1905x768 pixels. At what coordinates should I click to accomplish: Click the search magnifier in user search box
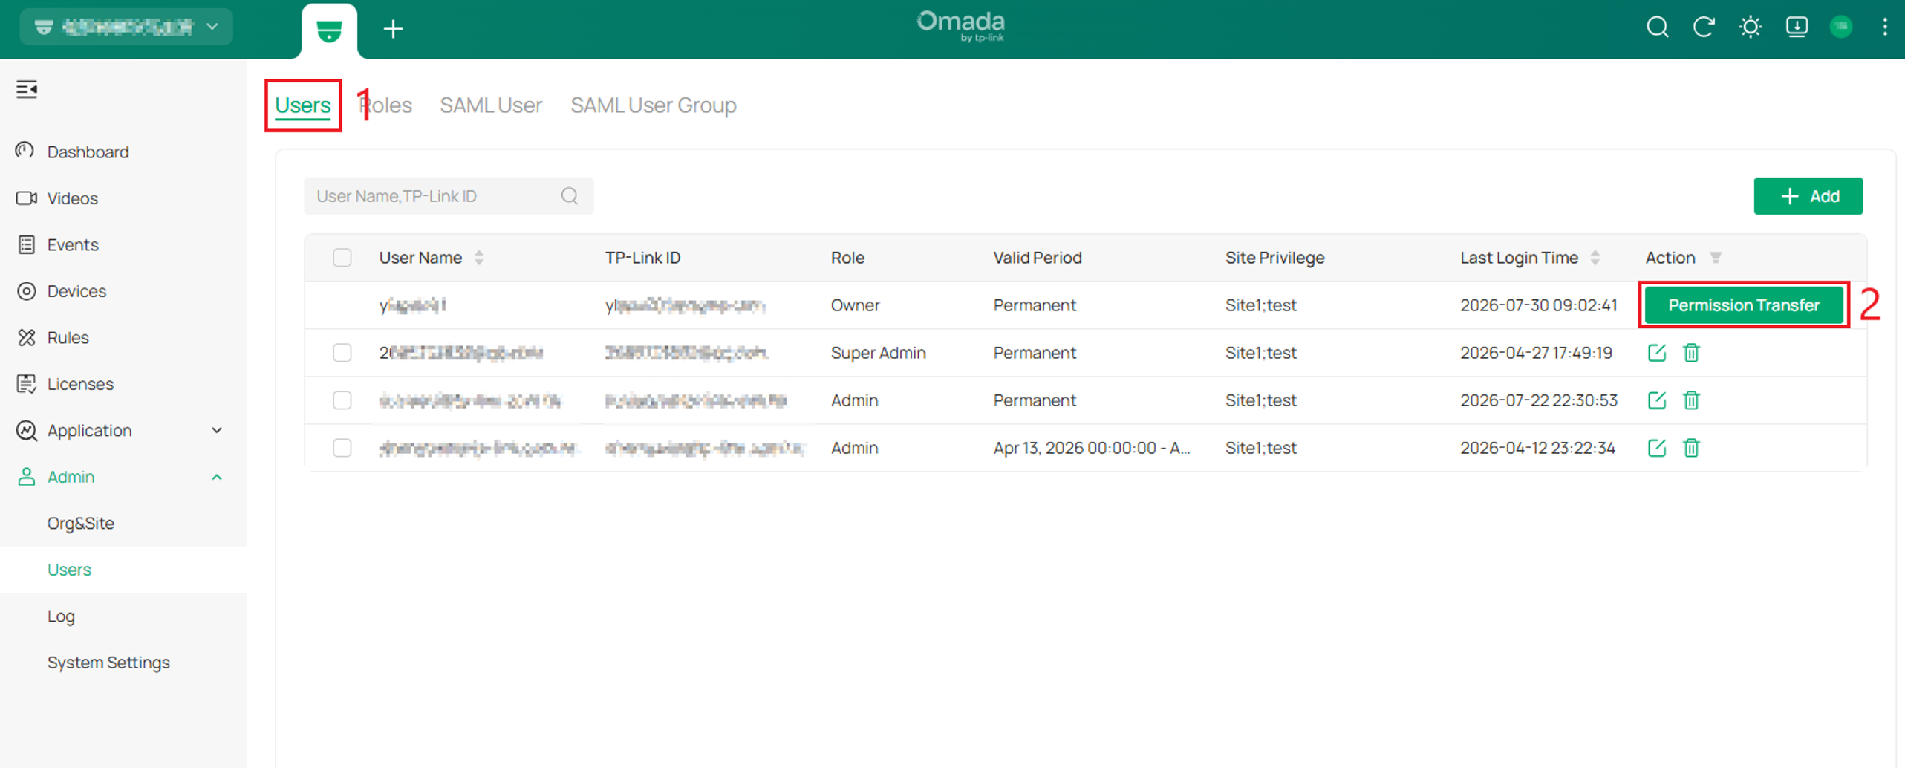click(570, 195)
